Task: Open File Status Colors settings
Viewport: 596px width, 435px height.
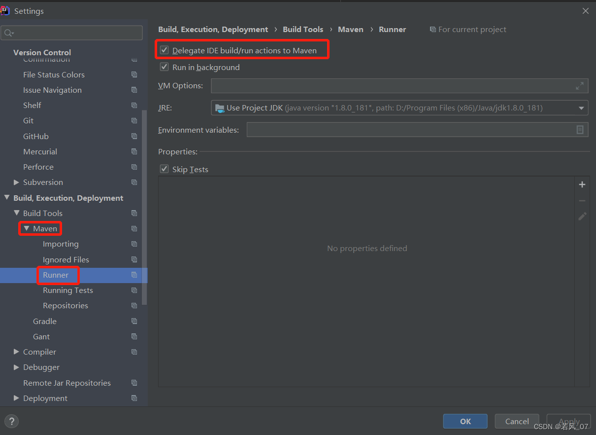Action: (54, 74)
